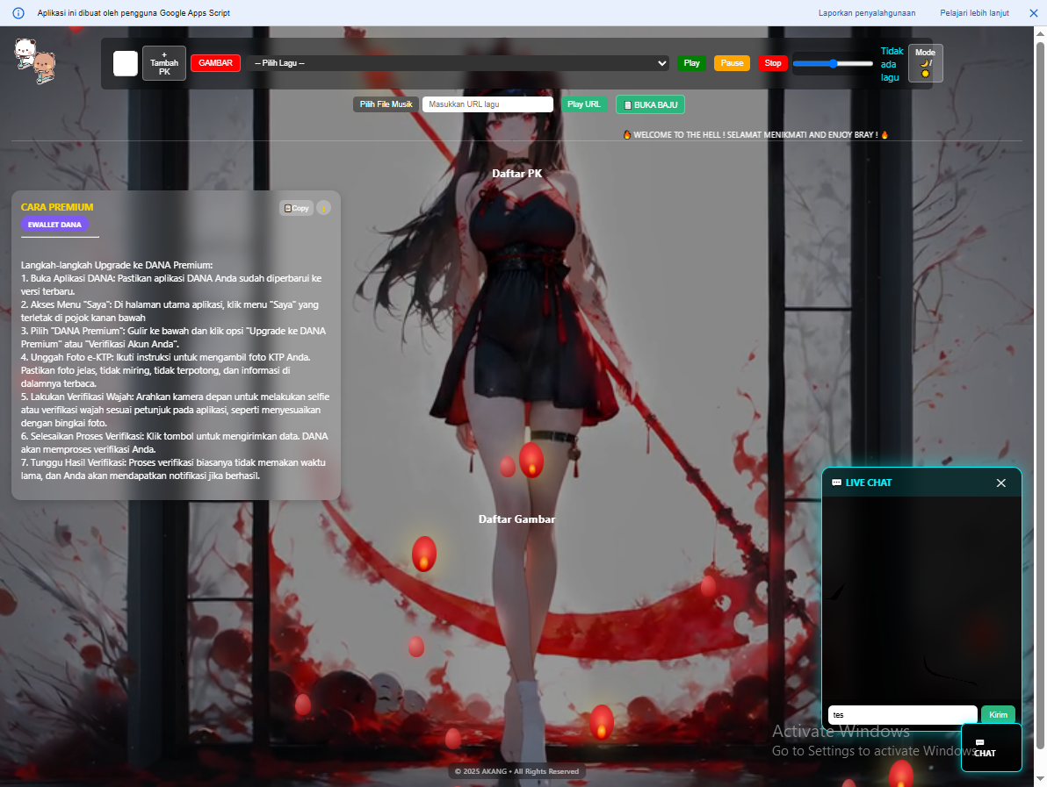Click the white square box in toolbar

click(126, 63)
